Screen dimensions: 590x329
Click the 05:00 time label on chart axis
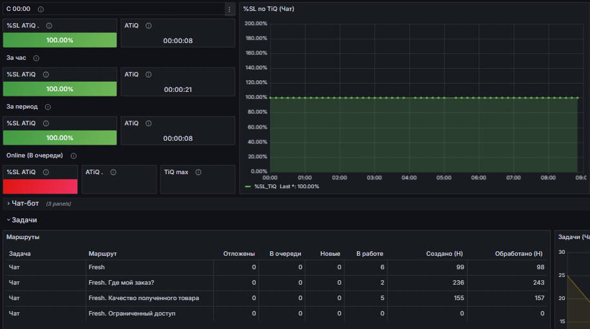click(x=444, y=177)
